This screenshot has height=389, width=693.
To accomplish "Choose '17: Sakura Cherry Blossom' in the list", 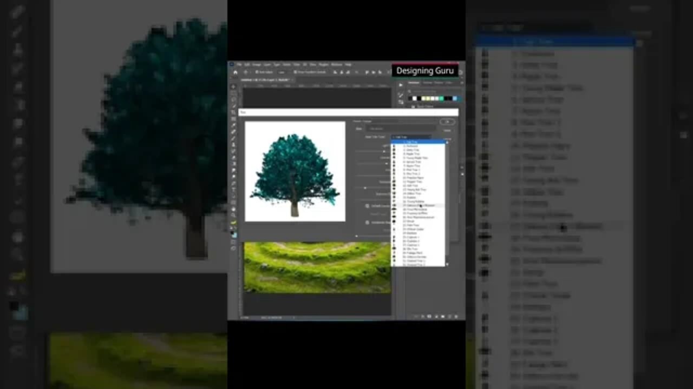I will pyautogui.click(x=418, y=205).
